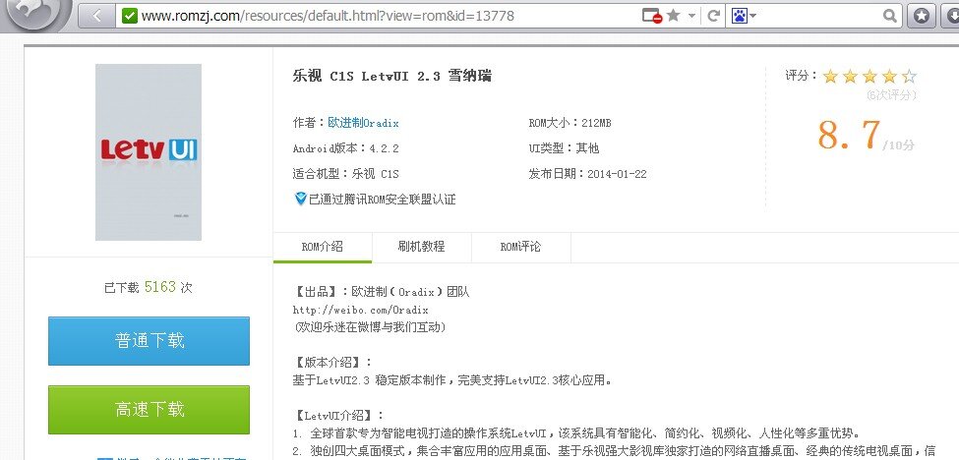Switch to the ROM介绍 tab
Screen dimensions: 959x460
tap(323, 247)
